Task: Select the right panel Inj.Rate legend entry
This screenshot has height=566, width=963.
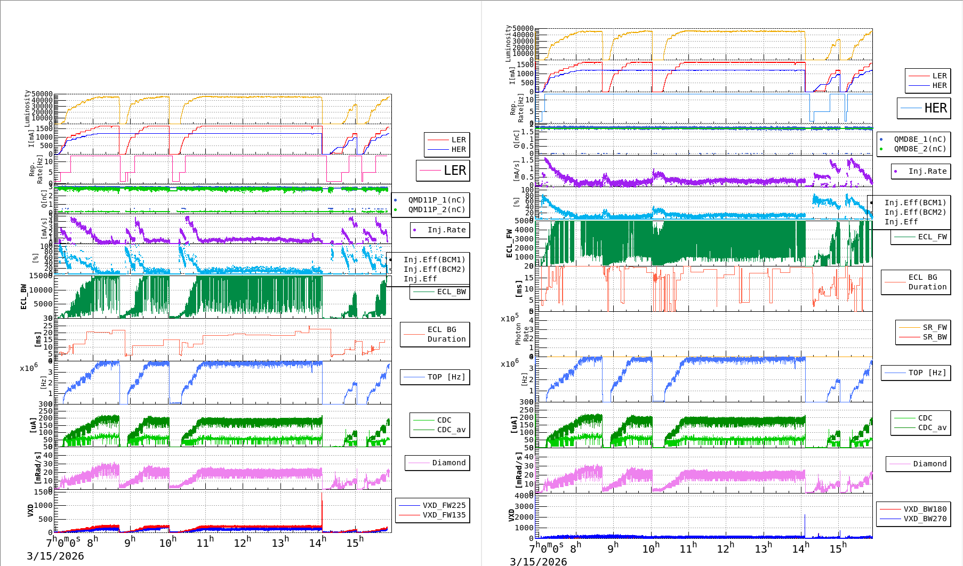Action: tap(921, 172)
